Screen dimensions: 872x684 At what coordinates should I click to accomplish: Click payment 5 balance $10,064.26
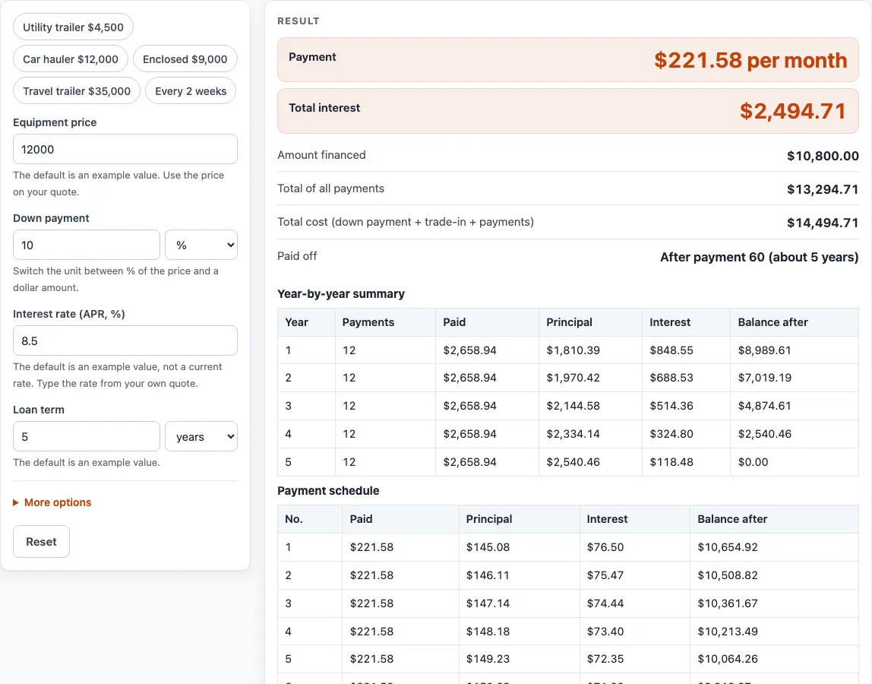click(728, 658)
